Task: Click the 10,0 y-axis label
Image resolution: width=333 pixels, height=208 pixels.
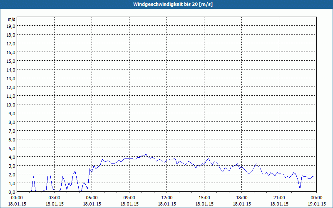Action: [11, 105]
